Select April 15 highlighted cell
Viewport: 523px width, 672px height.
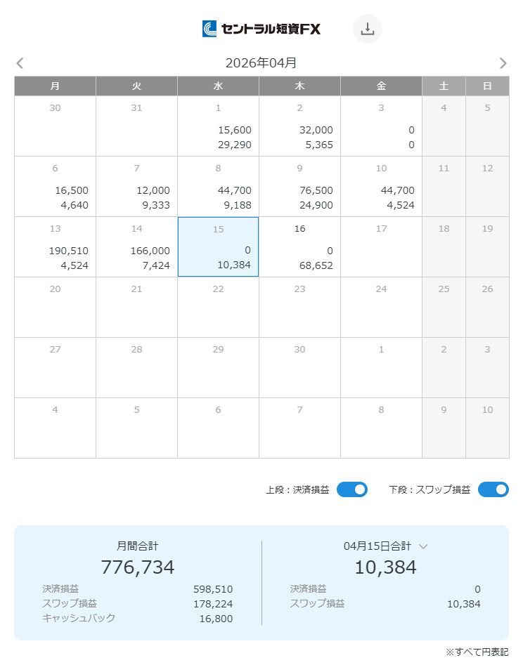pyautogui.click(x=218, y=246)
